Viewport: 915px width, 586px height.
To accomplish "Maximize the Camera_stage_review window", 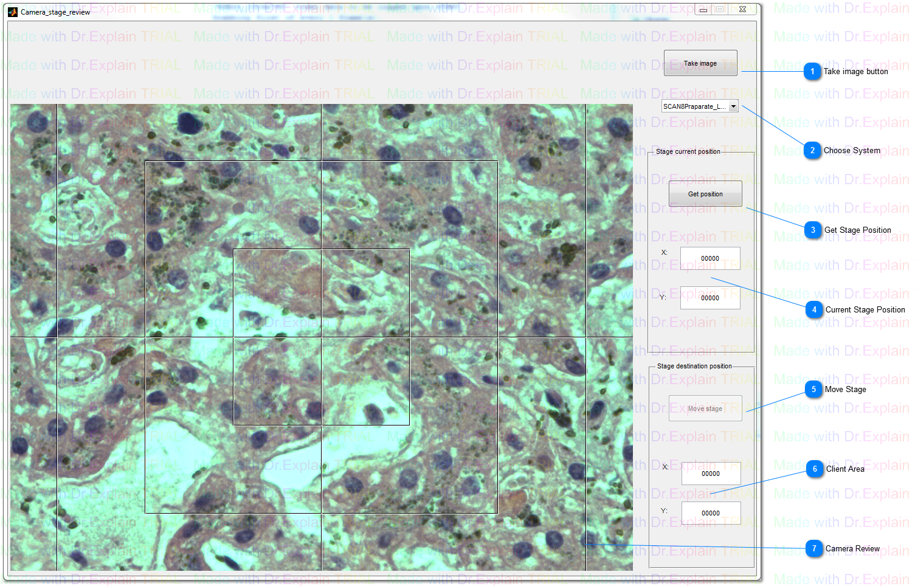I will [x=720, y=9].
